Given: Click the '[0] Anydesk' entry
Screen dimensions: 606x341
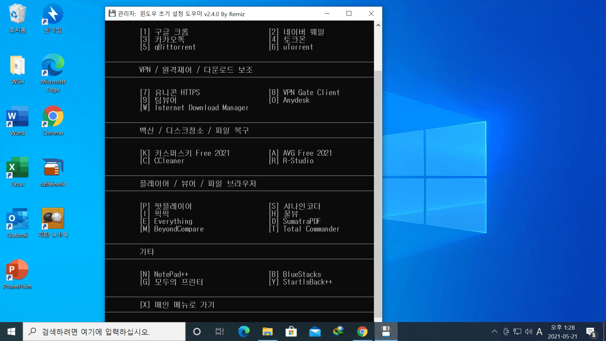Looking at the screenshot, I should point(289,100).
